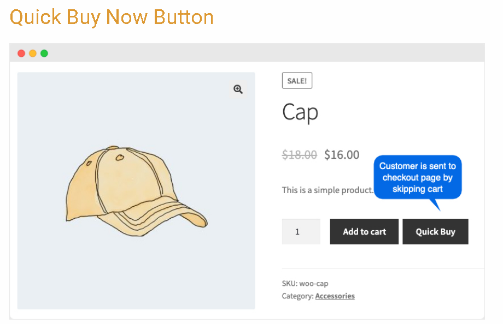Click the Category label text
The width and height of the screenshot is (503, 324).
[x=297, y=296]
